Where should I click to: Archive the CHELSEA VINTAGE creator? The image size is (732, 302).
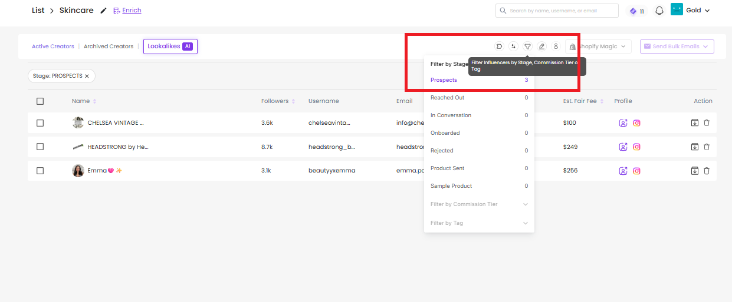[x=695, y=122]
